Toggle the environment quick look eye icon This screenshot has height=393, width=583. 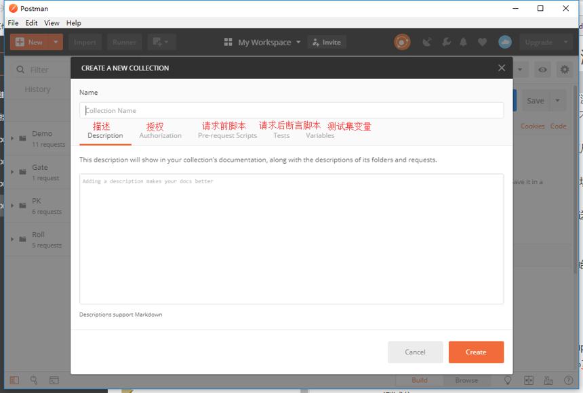[542, 70]
